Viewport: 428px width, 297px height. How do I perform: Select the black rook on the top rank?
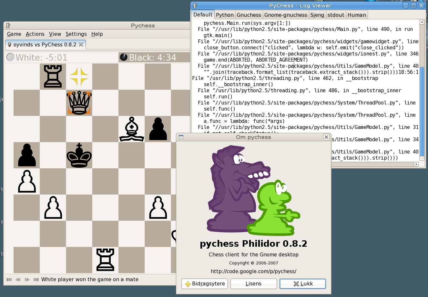(x=53, y=76)
